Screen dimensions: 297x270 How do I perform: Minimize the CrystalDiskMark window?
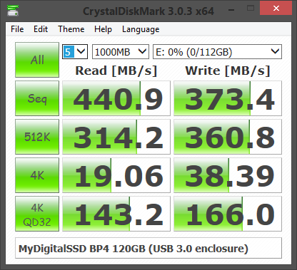231,9
